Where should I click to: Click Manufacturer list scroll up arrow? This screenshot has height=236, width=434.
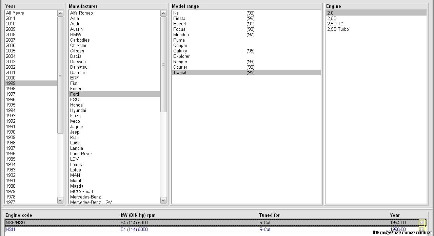[x=163, y=13]
